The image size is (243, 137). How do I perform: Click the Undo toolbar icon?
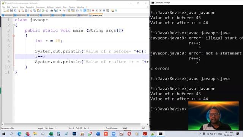[43, 11]
